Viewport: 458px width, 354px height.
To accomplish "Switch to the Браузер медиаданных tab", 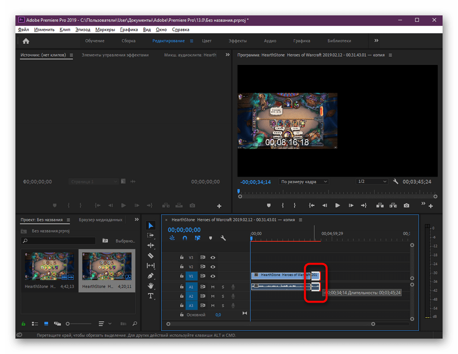I will pyautogui.click(x=100, y=220).
